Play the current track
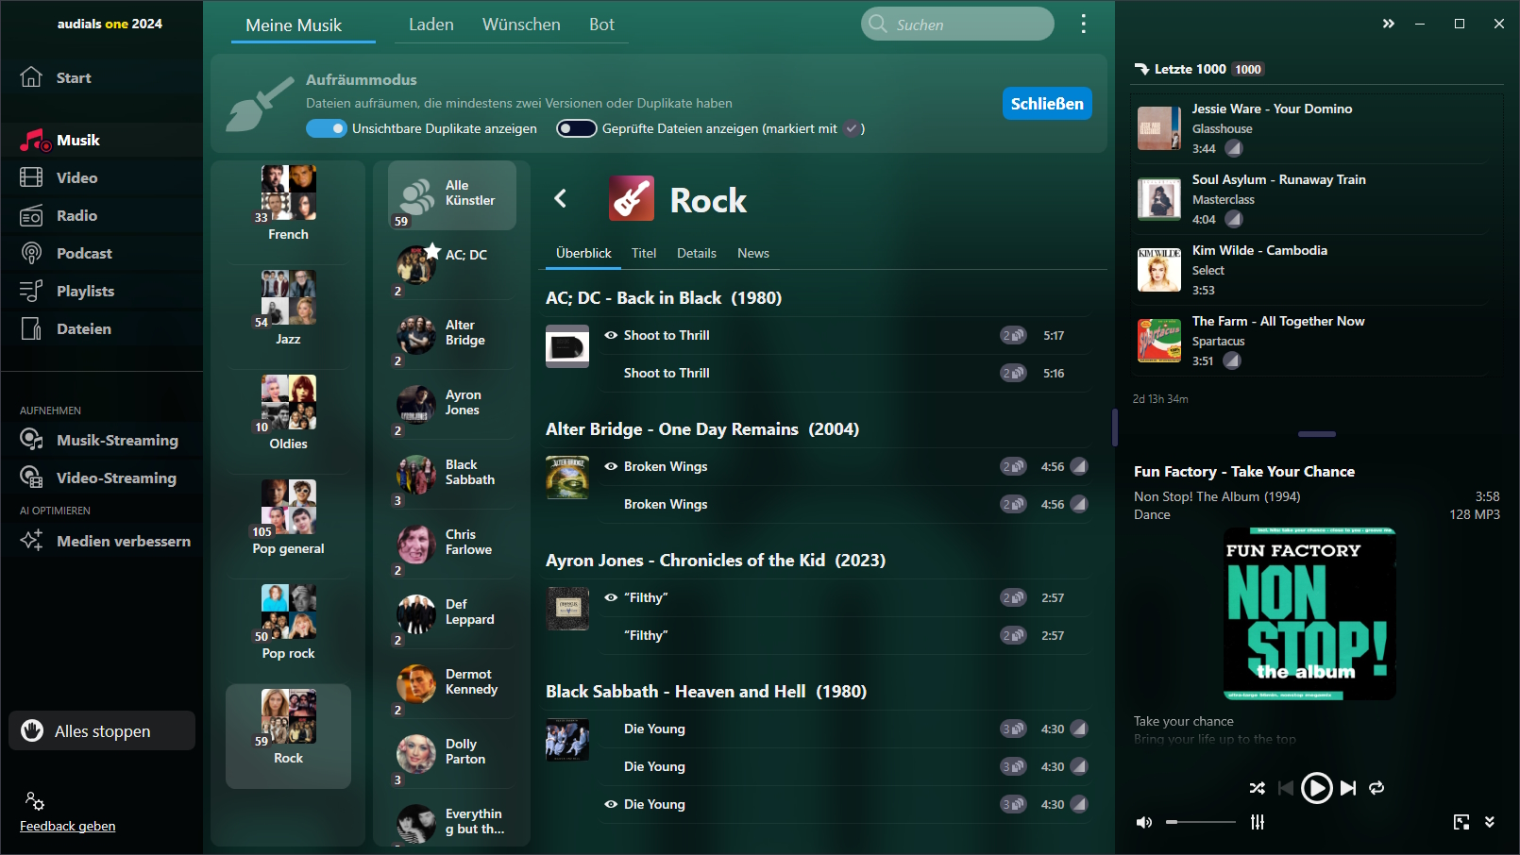This screenshot has width=1520, height=855. coord(1316,787)
